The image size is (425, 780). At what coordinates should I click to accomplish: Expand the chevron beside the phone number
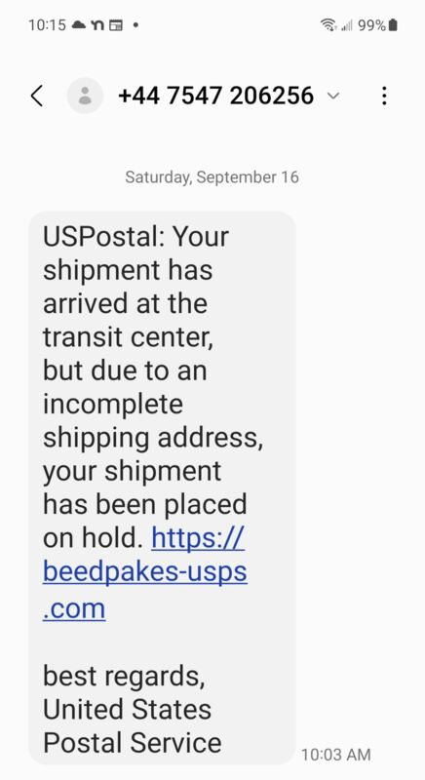pyautogui.click(x=333, y=96)
